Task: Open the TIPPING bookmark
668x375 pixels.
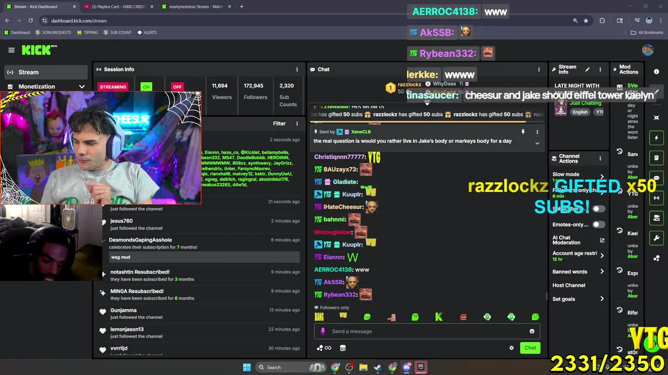Action: coord(87,32)
